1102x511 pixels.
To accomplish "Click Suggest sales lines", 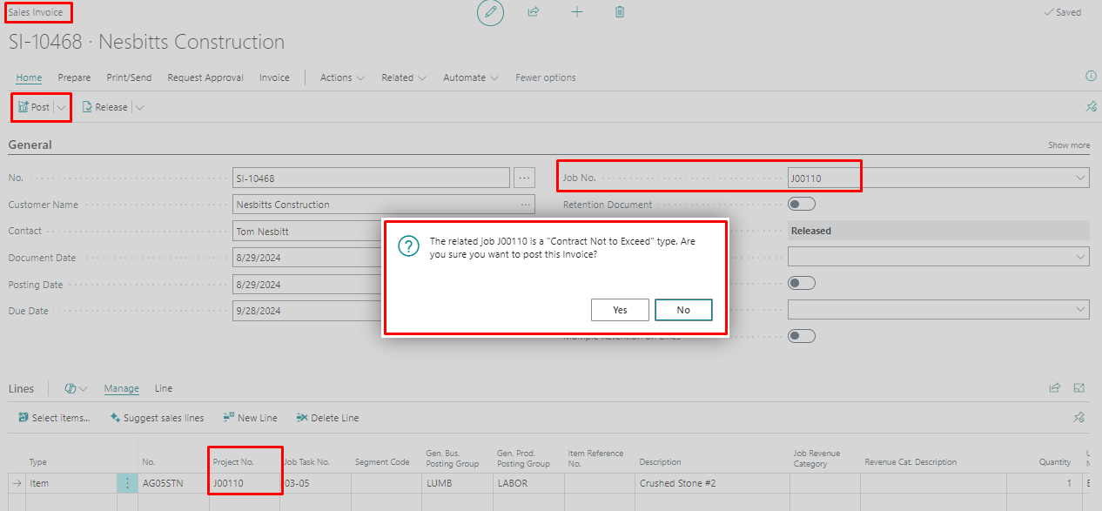I will click(157, 418).
